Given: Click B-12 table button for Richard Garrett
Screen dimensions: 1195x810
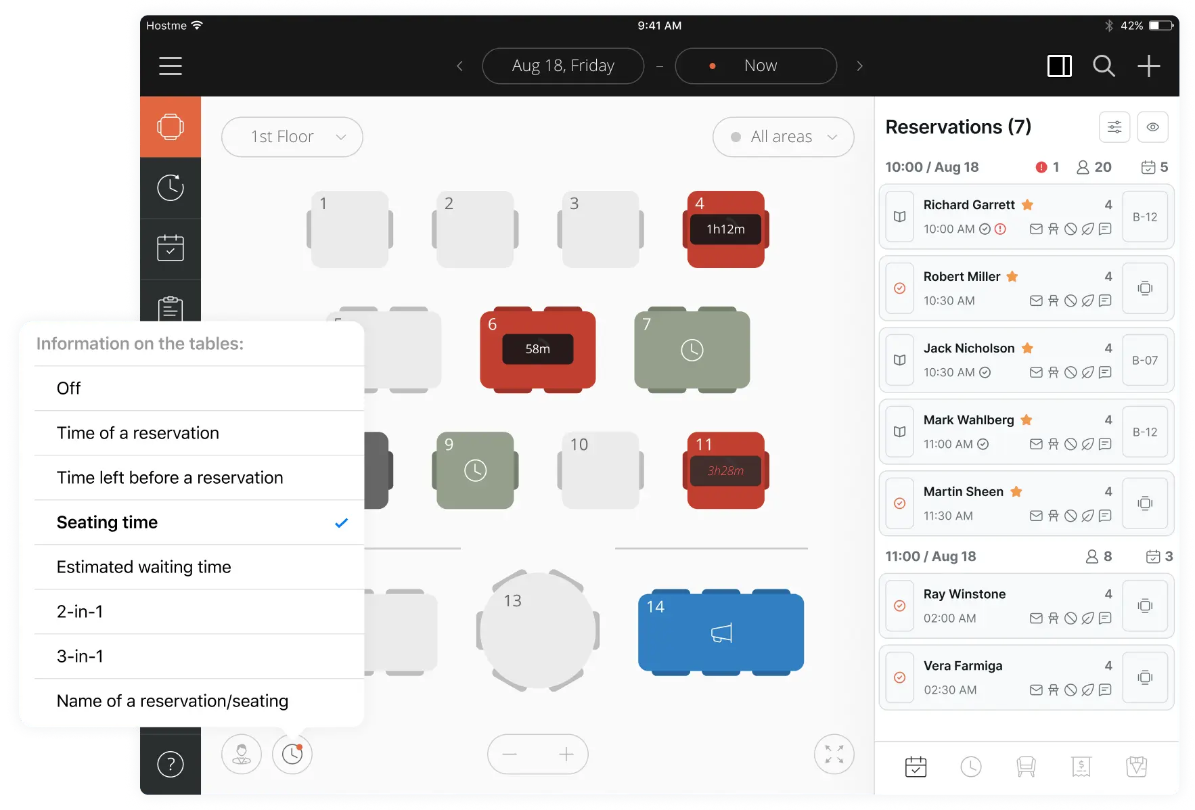Looking at the screenshot, I should [1145, 217].
